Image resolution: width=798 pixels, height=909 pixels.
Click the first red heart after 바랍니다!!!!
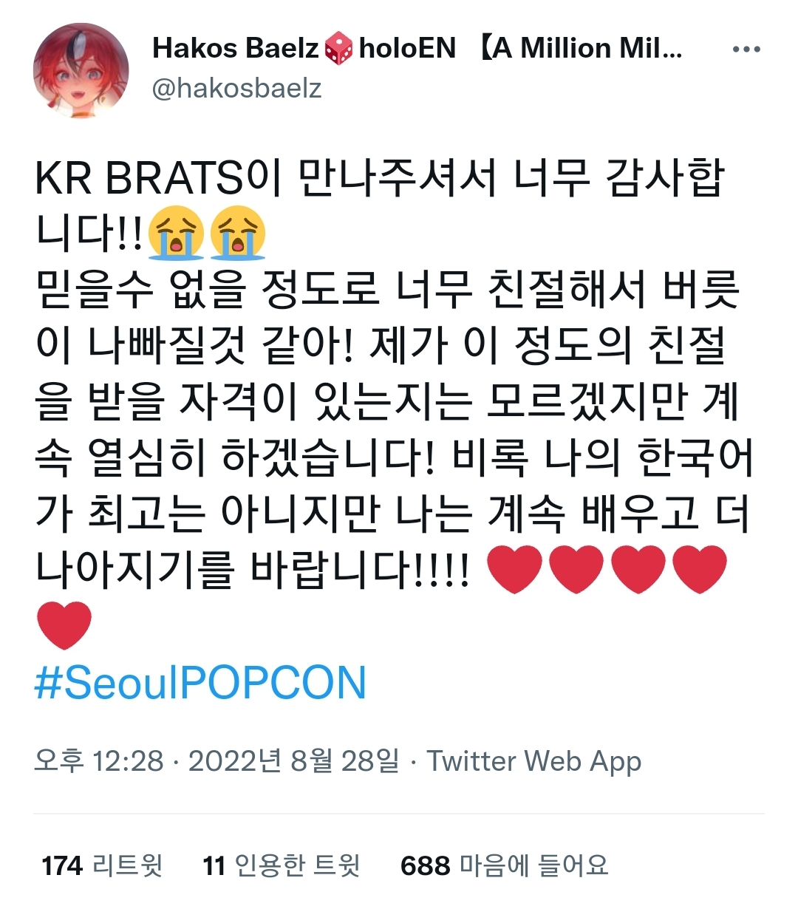coord(516,569)
